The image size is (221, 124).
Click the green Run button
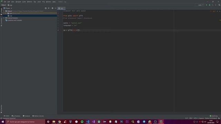pos(206,5)
